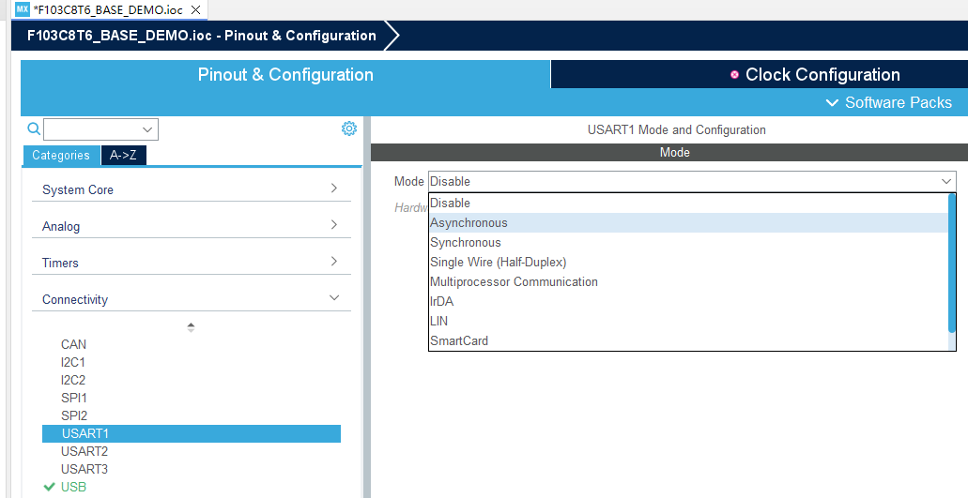The image size is (968, 498).
Task: Select the Categories tab
Action: pos(61,156)
